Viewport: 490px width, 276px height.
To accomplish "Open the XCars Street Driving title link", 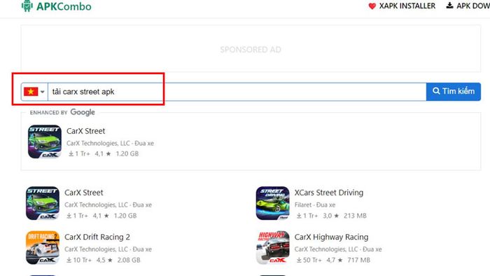I will coord(329,193).
